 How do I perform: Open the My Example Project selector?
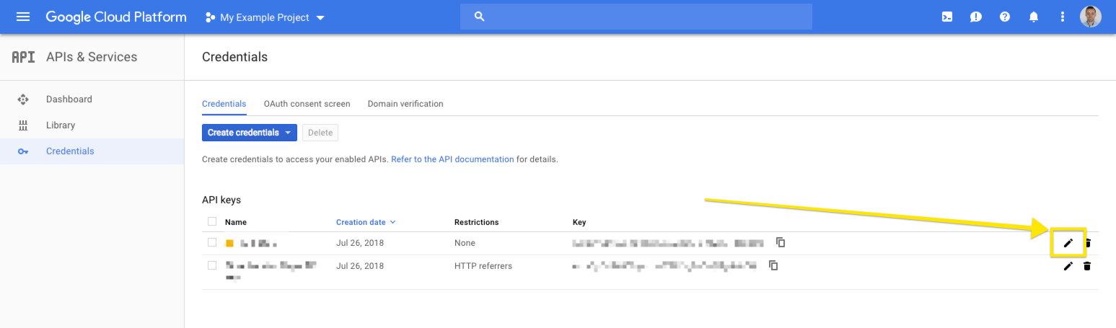point(265,17)
